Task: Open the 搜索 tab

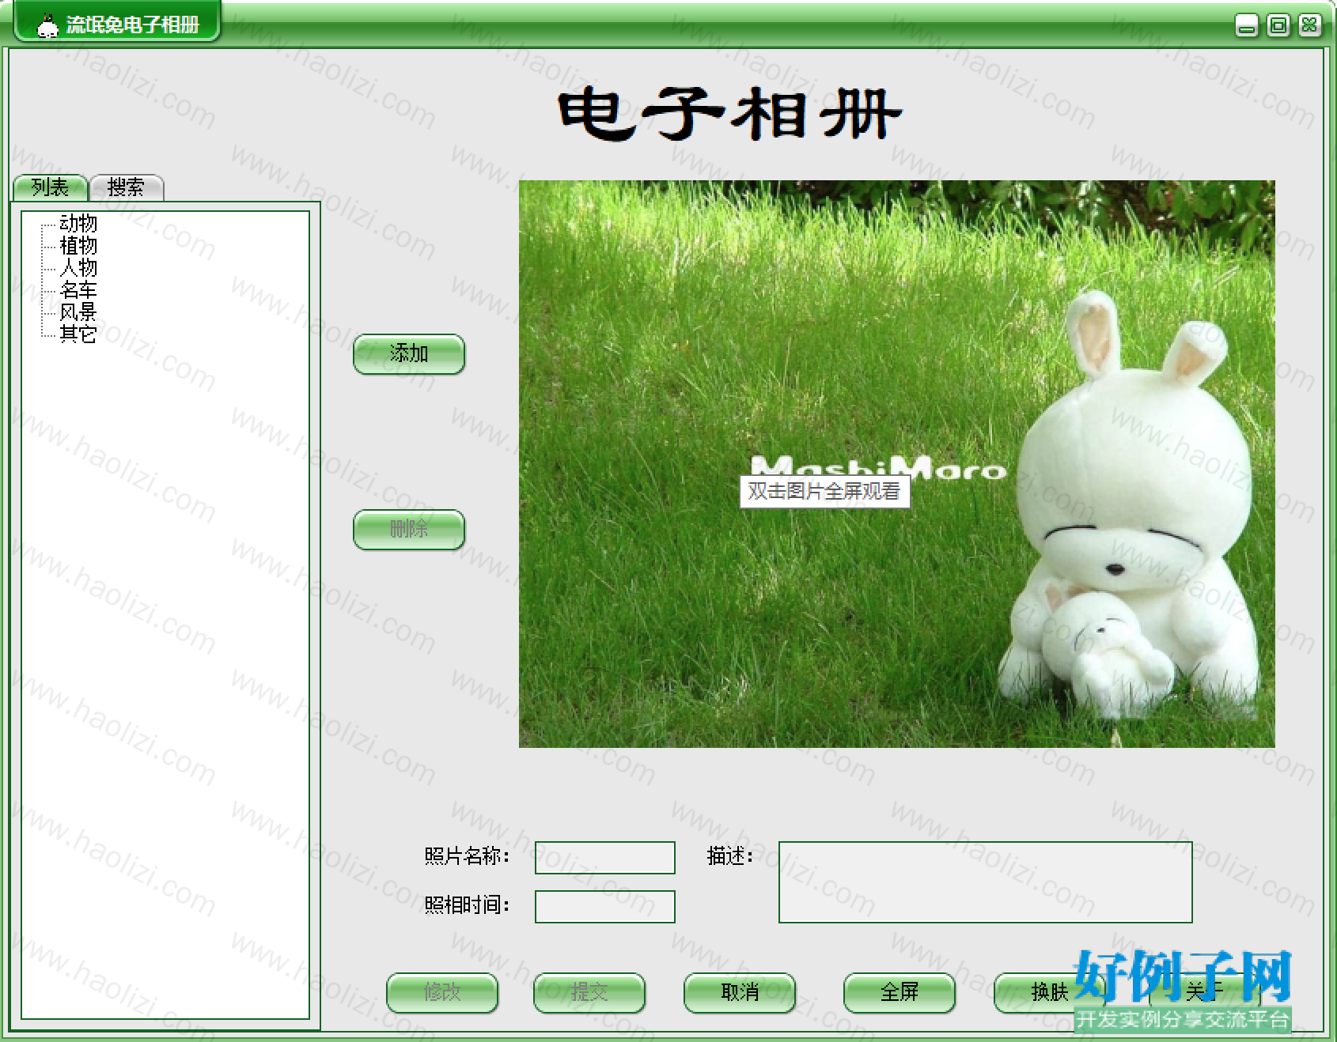Action: click(x=126, y=187)
